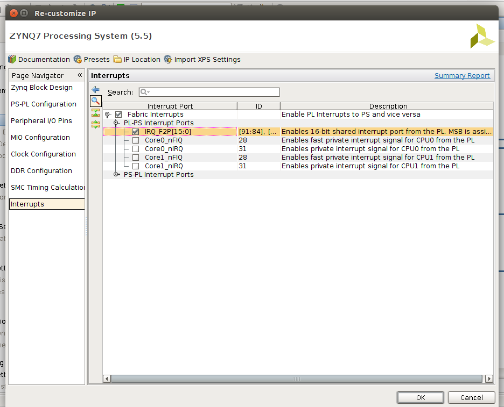This screenshot has height=407, width=504.
Task: Click the Fabric Interrupts label
Action: 155,115
